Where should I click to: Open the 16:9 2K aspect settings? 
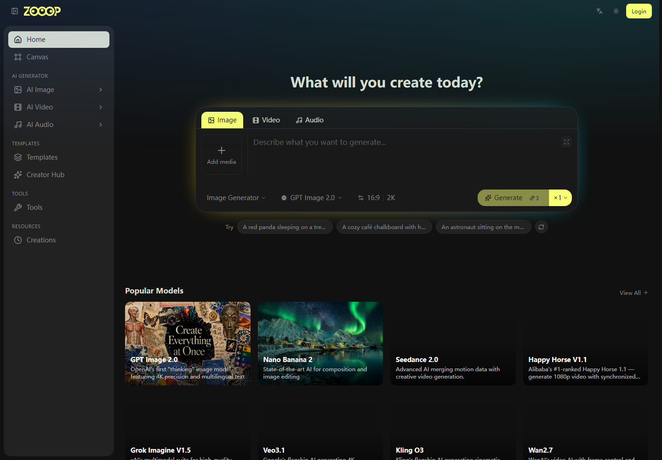click(x=377, y=198)
